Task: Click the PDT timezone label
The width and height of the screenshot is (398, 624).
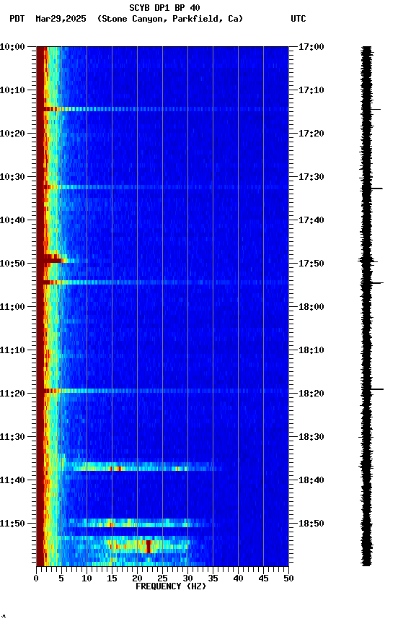Action: (x=17, y=19)
